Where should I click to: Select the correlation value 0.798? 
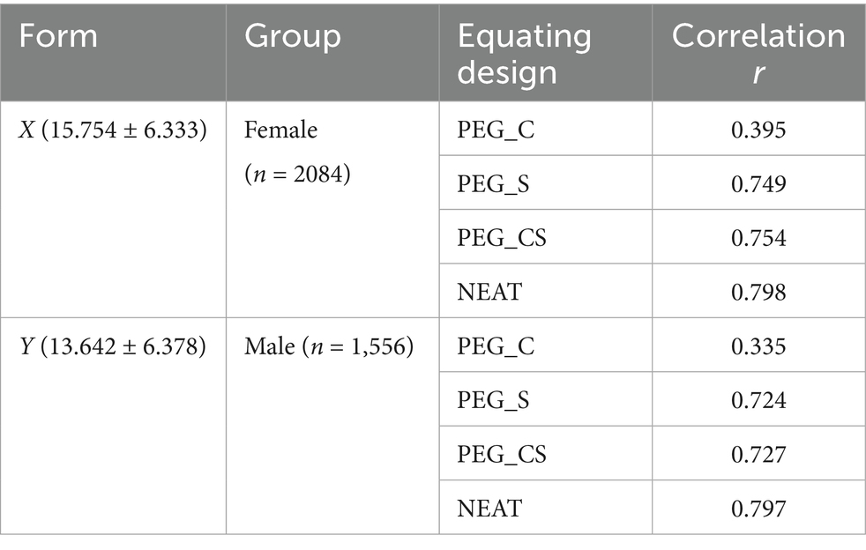pos(758,292)
